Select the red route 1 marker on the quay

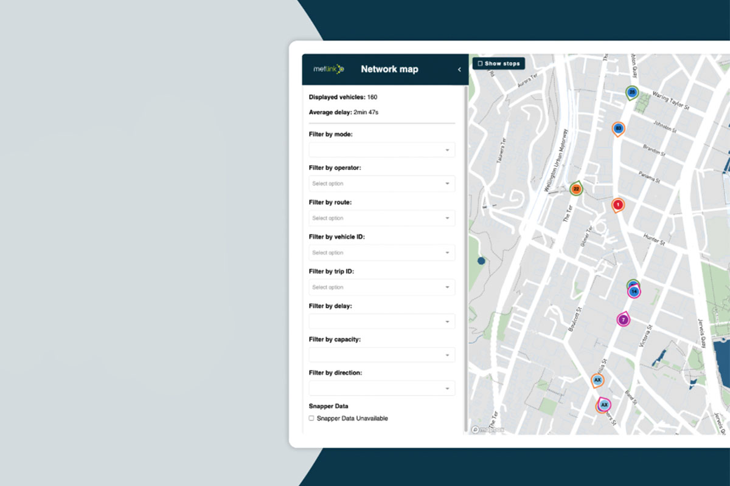(617, 205)
